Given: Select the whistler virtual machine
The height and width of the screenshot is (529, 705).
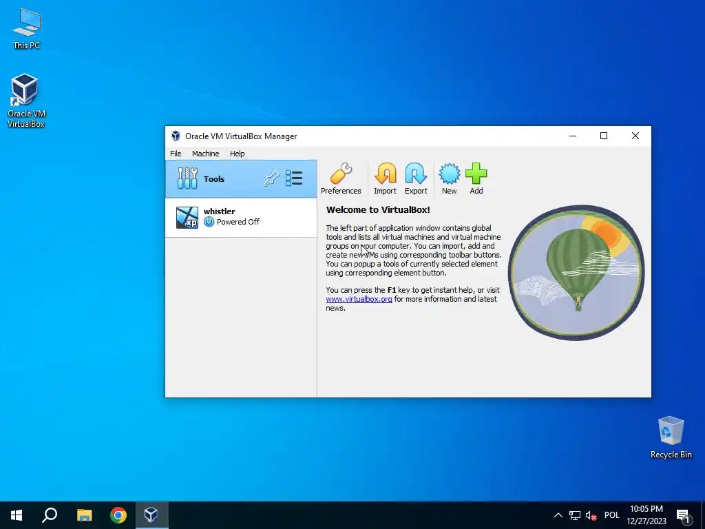Looking at the screenshot, I should [241, 217].
